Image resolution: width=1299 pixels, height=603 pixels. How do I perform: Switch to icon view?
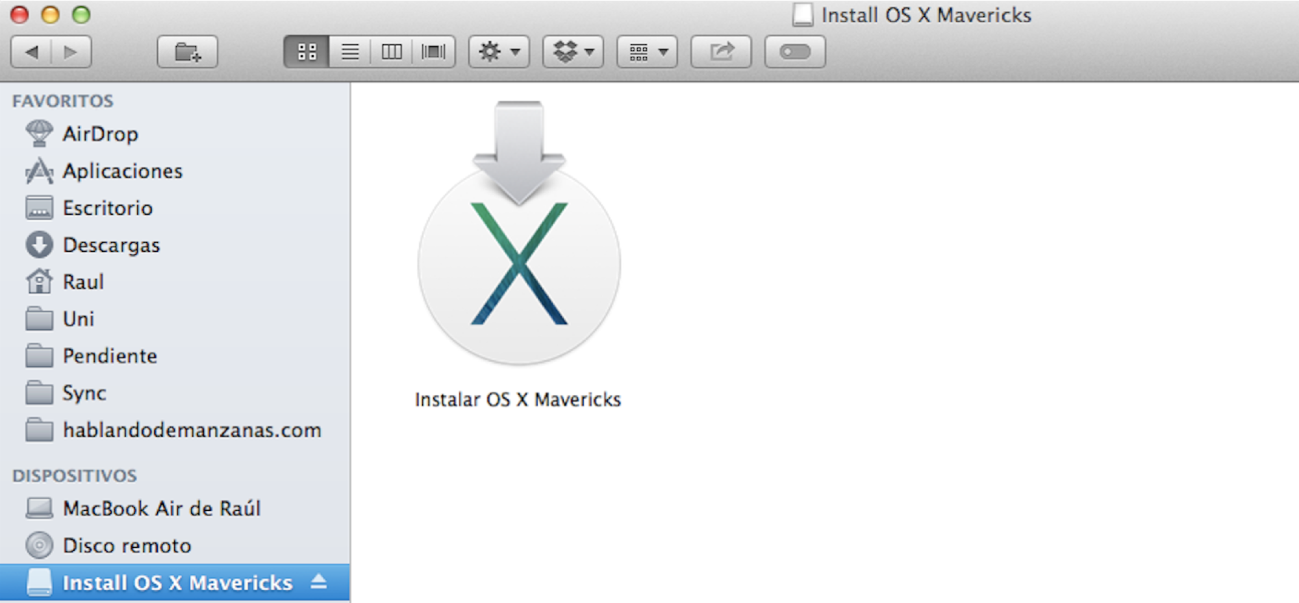pos(307,52)
